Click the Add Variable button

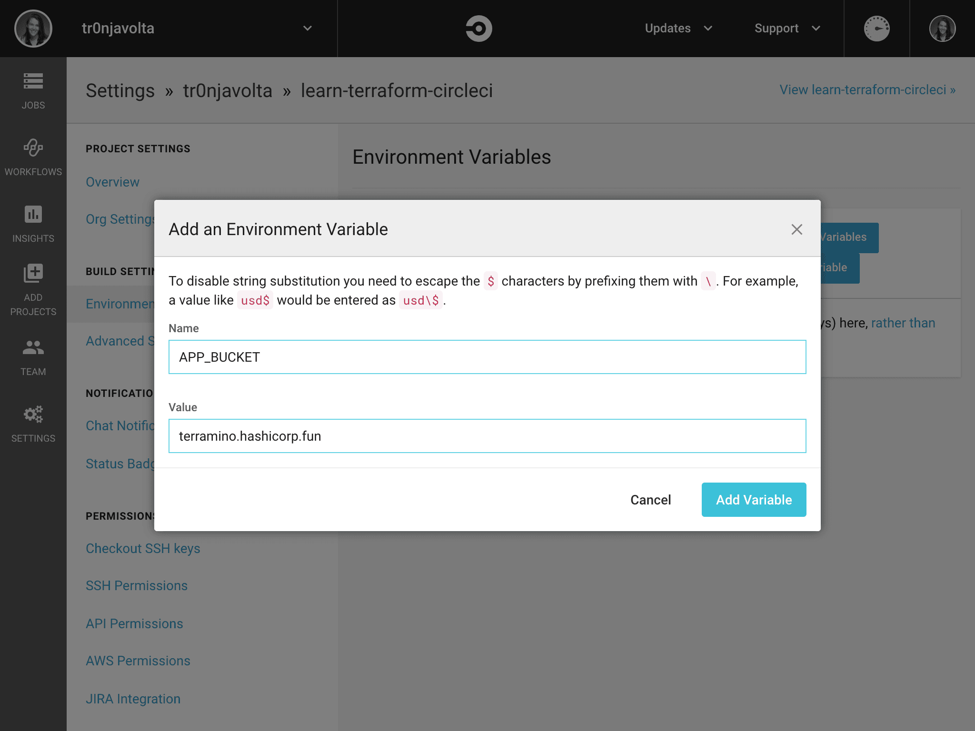click(753, 499)
